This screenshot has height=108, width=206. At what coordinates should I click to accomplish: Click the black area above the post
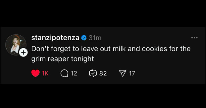(103, 13)
